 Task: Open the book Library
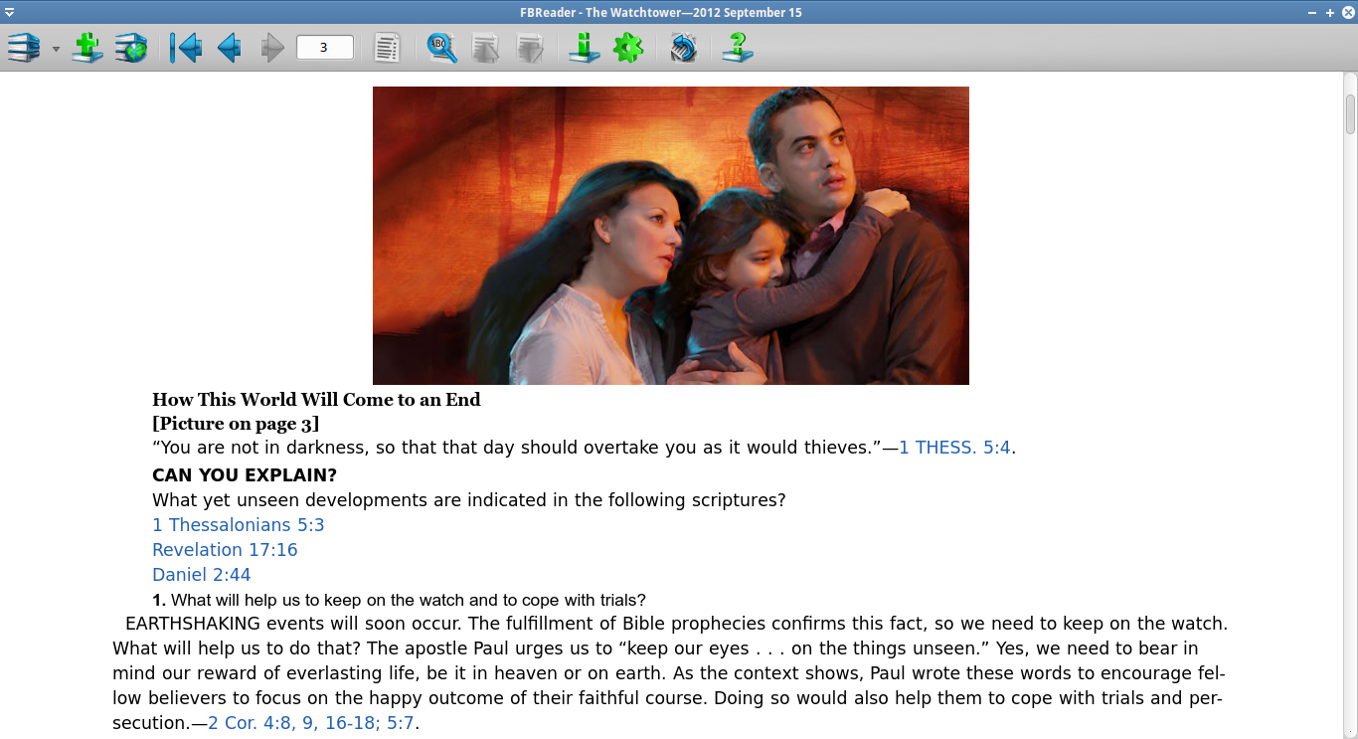pos(22,47)
